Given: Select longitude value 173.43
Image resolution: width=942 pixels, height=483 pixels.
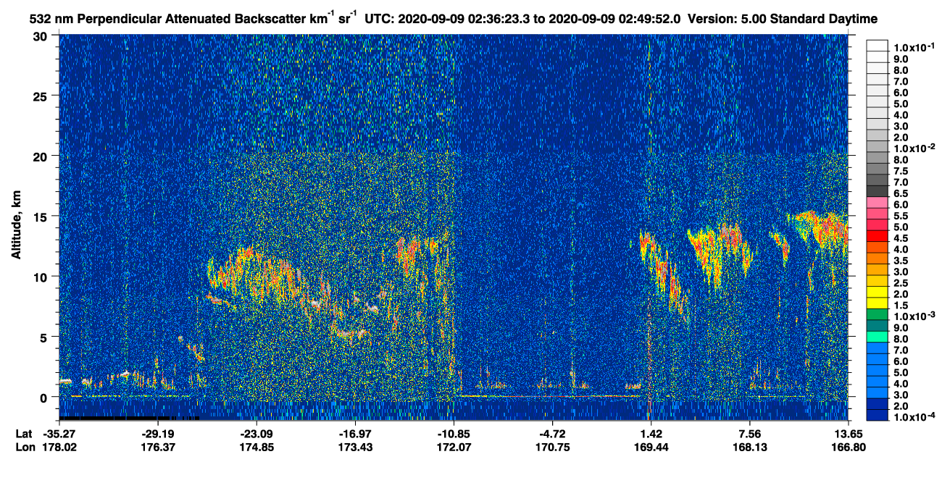Looking at the screenshot, I should coord(356,448).
